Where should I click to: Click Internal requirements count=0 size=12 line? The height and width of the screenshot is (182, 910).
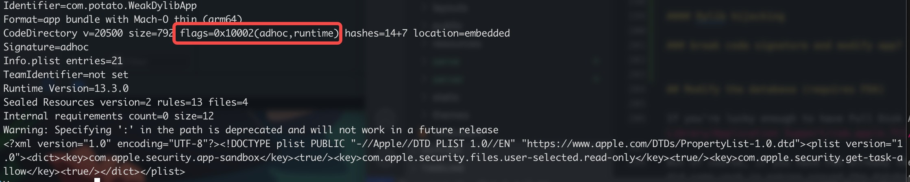point(109,116)
